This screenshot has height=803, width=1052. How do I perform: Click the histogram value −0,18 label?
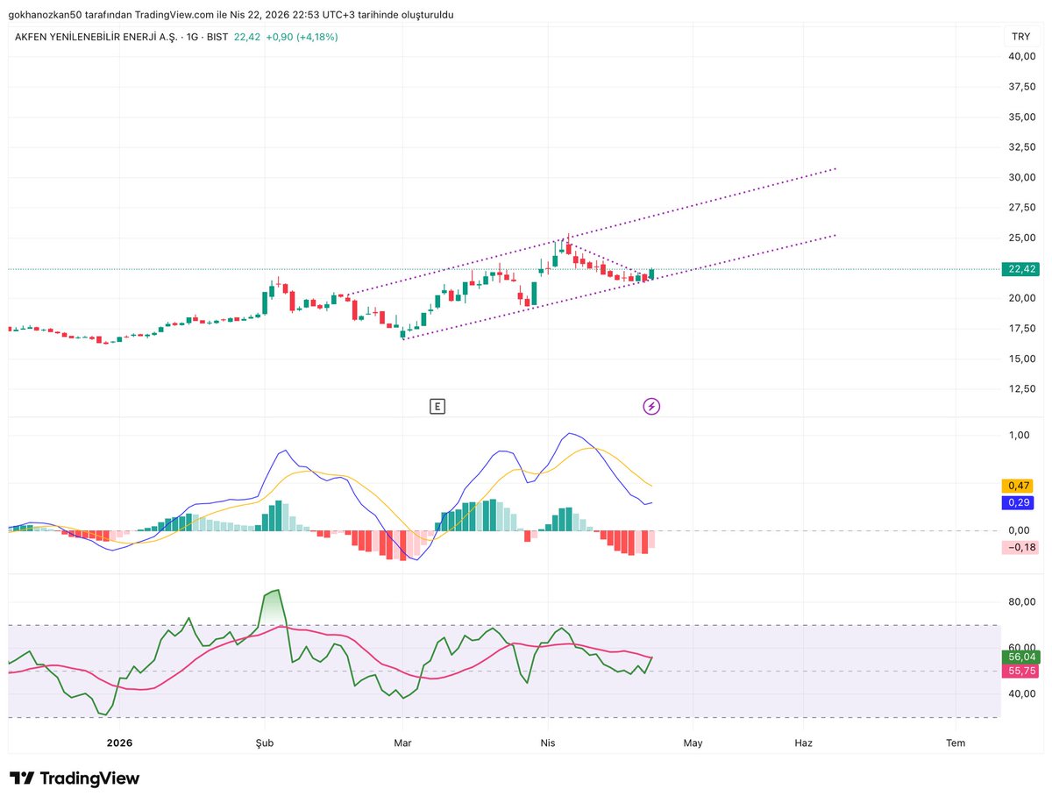coord(1020,548)
